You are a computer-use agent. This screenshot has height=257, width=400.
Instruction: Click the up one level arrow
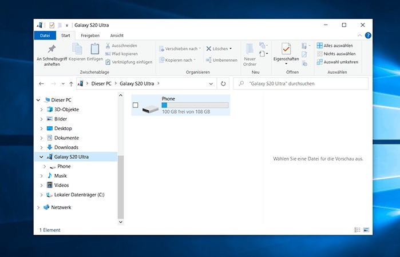[71, 83]
